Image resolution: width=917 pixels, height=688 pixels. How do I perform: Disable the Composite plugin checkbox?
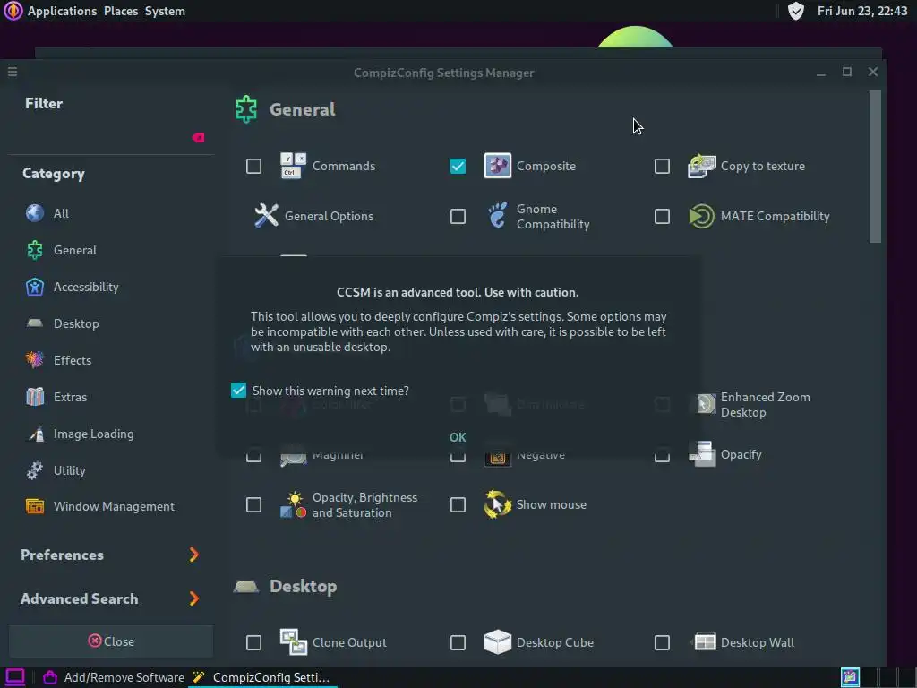(458, 166)
